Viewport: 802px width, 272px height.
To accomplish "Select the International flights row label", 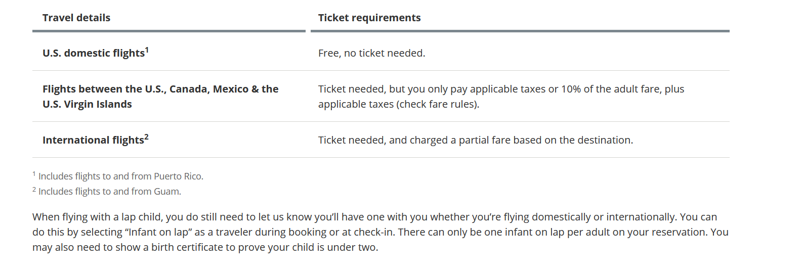I will click(x=93, y=140).
